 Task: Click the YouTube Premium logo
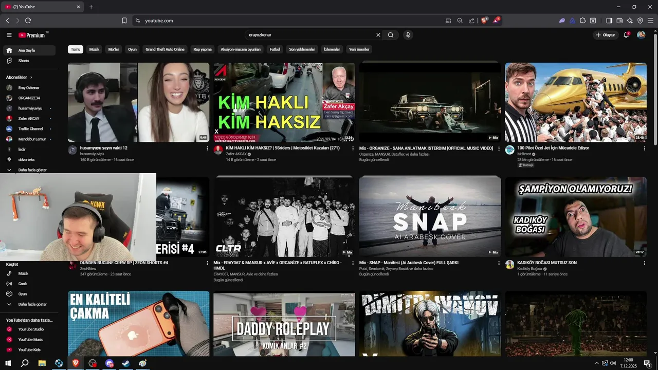32,35
